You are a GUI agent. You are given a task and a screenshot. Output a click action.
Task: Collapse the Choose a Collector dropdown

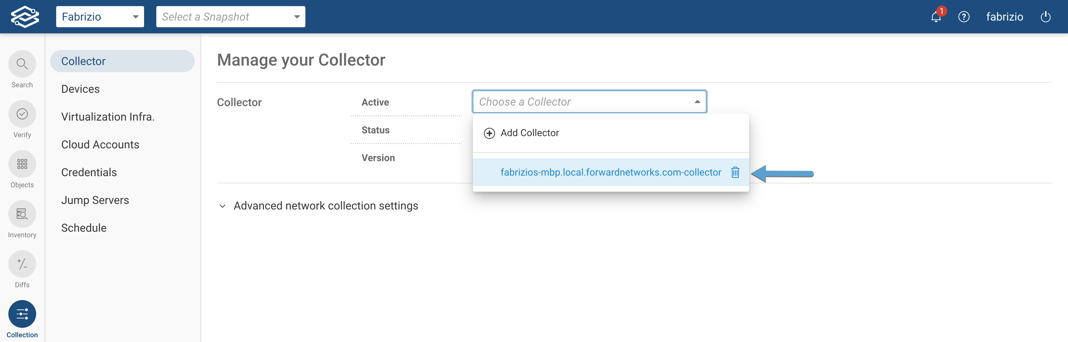(697, 102)
